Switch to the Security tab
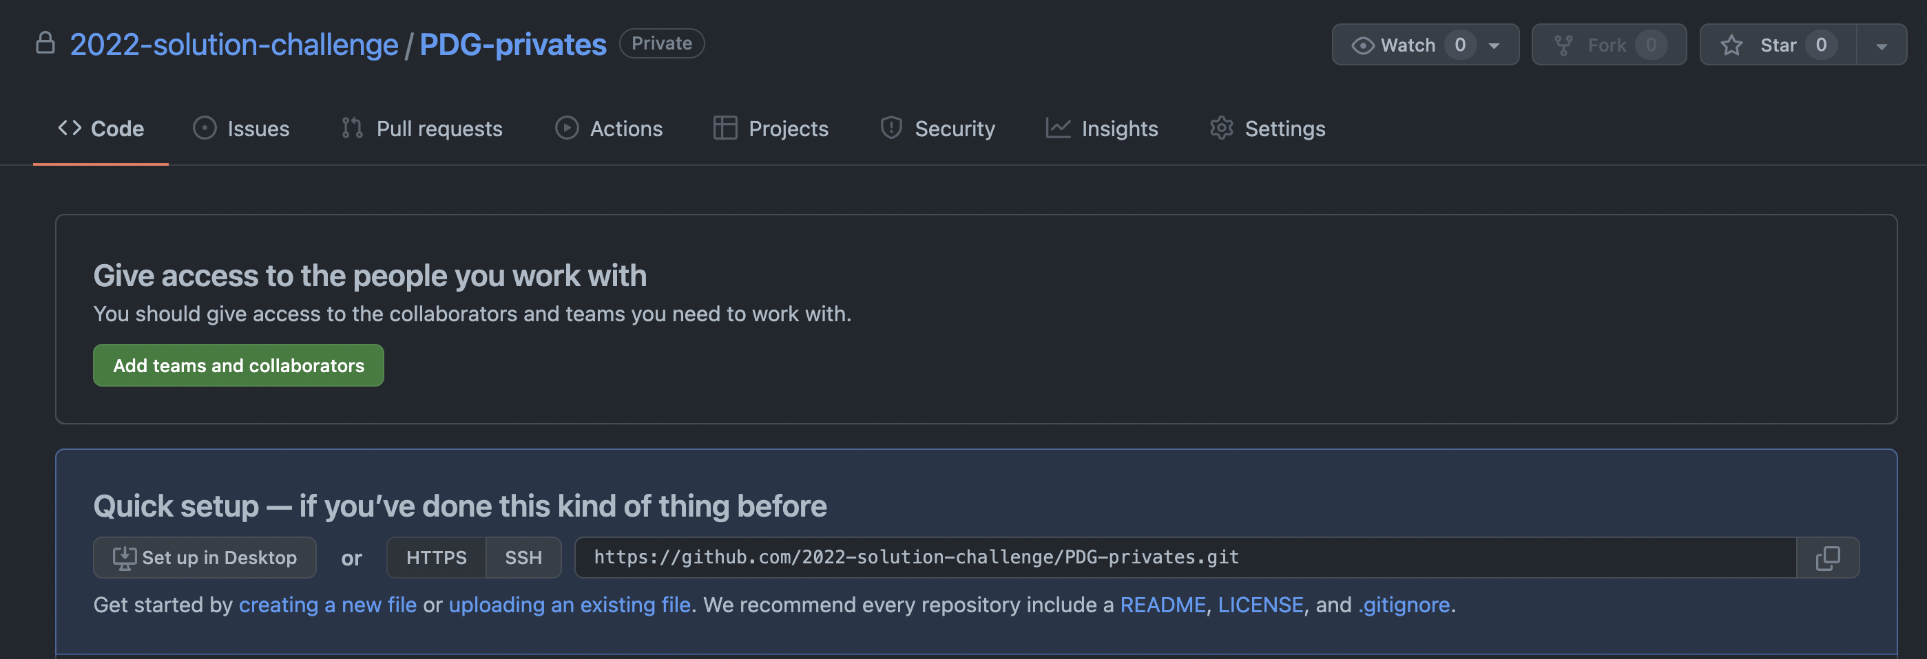 coord(937,129)
